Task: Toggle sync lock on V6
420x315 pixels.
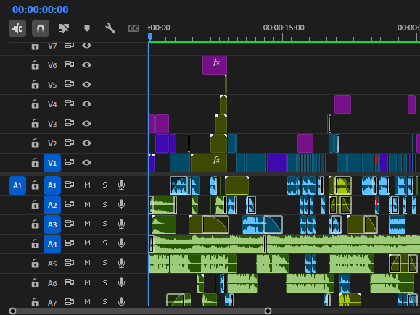Action: pyautogui.click(x=70, y=64)
